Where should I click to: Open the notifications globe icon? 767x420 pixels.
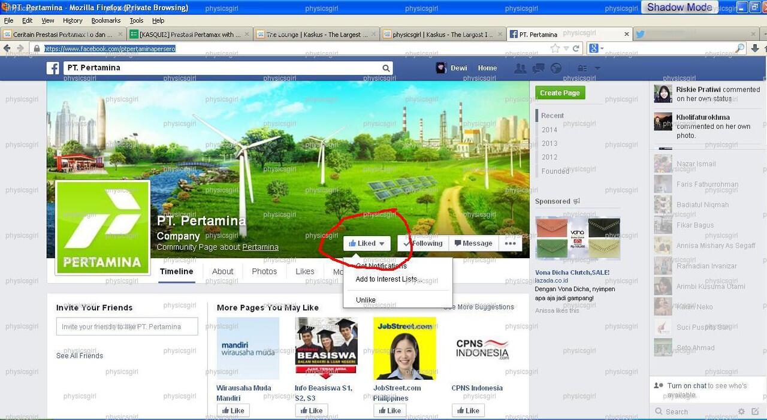point(556,68)
